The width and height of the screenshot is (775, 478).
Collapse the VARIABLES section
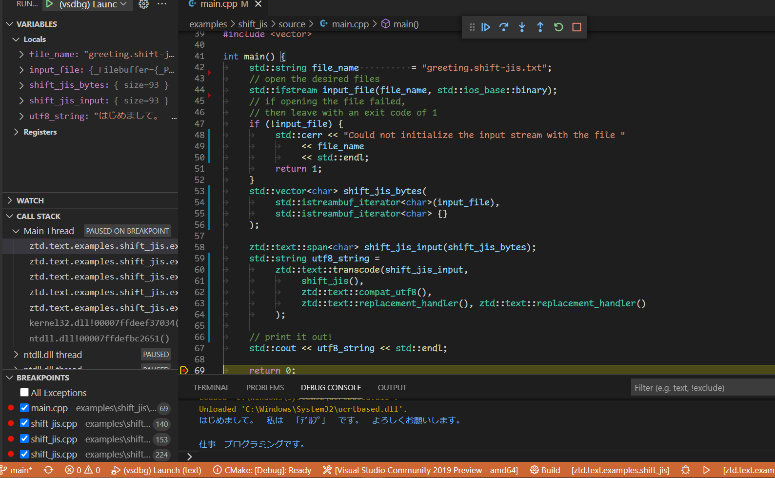point(10,24)
